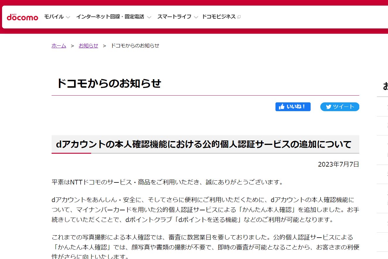Click the NTT docomo logo
The image size is (388, 259).
pyautogui.click(x=22, y=17)
